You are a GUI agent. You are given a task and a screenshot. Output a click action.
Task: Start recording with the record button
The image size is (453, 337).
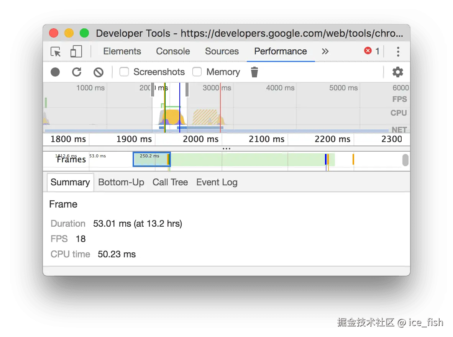click(56, 72)
